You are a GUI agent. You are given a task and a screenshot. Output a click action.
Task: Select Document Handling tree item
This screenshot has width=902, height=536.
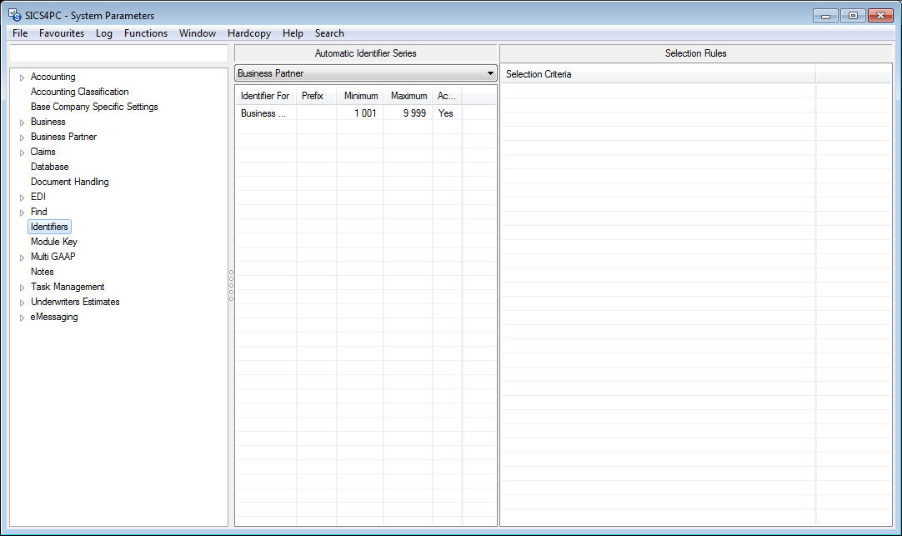[69, 182]
